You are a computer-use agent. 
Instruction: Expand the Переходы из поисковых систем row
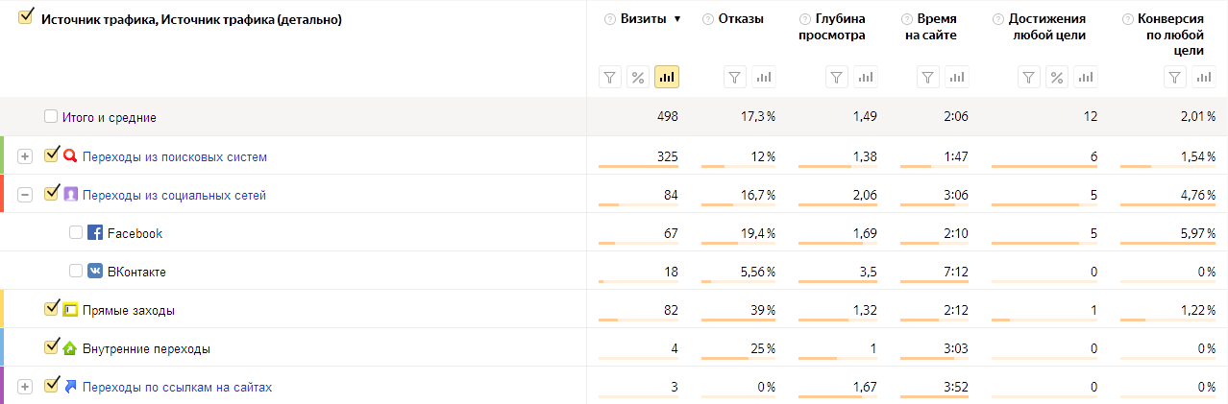coord(25,156)
